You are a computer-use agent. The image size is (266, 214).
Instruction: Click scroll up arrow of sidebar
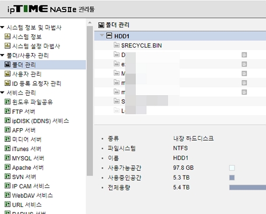(x=90, y=23)
